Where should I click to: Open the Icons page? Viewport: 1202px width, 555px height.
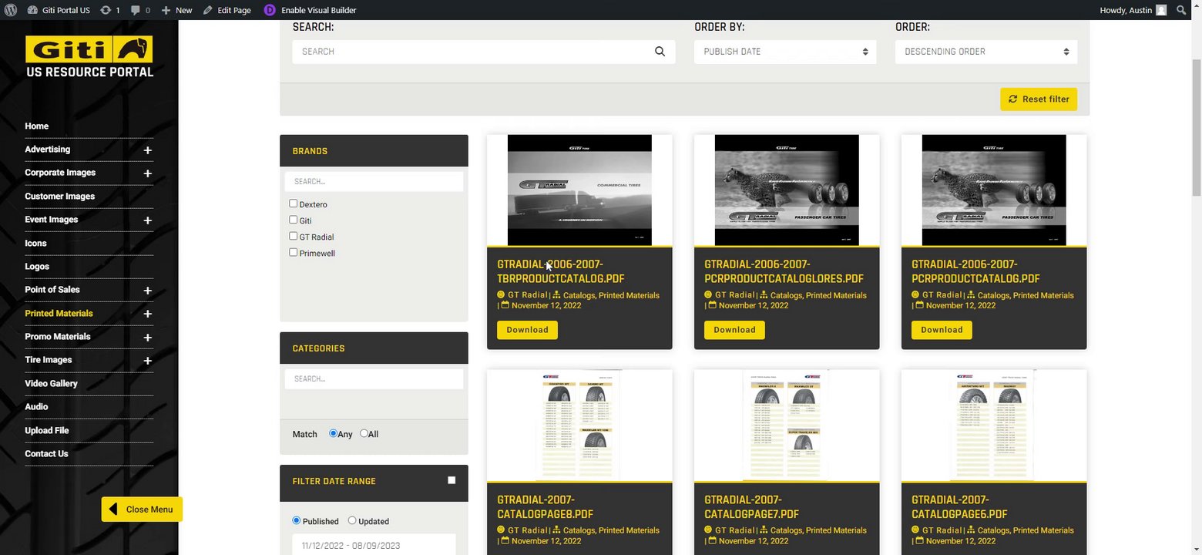35,244
